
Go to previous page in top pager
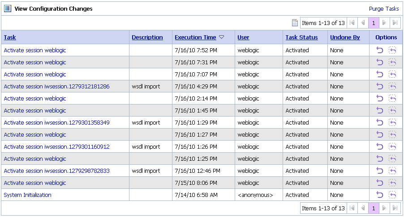click(363, 23)
